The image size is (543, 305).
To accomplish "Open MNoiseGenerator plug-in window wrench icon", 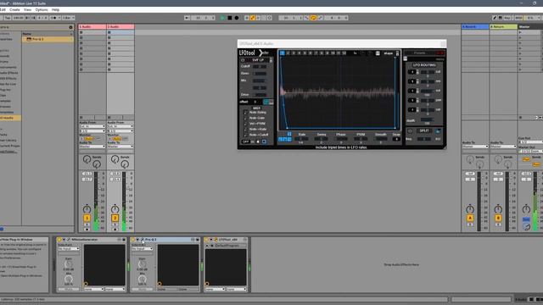I will coord(69,239).
